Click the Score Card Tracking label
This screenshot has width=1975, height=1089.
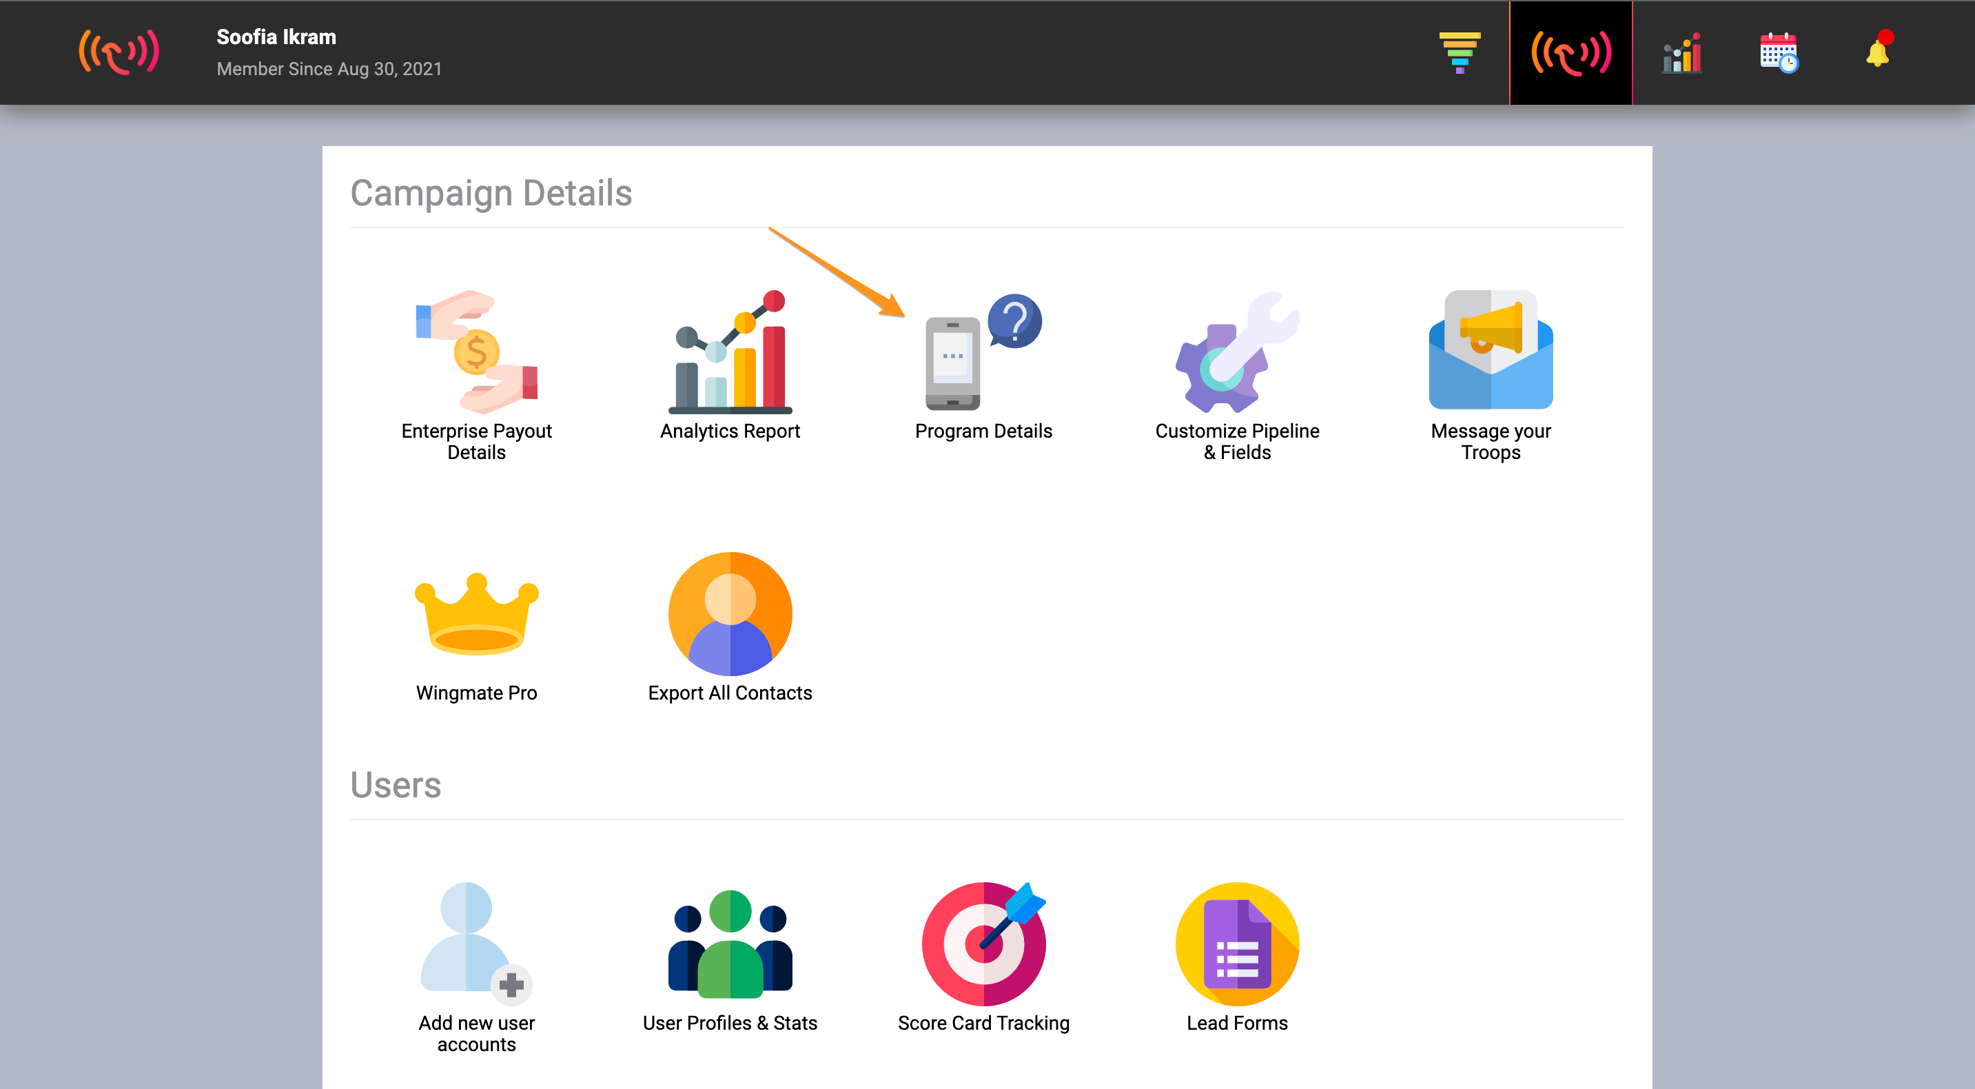[x=983, y=1023]
